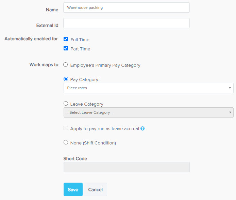Click the Part Time label text

pyautogui.click(x=80, y=49)
